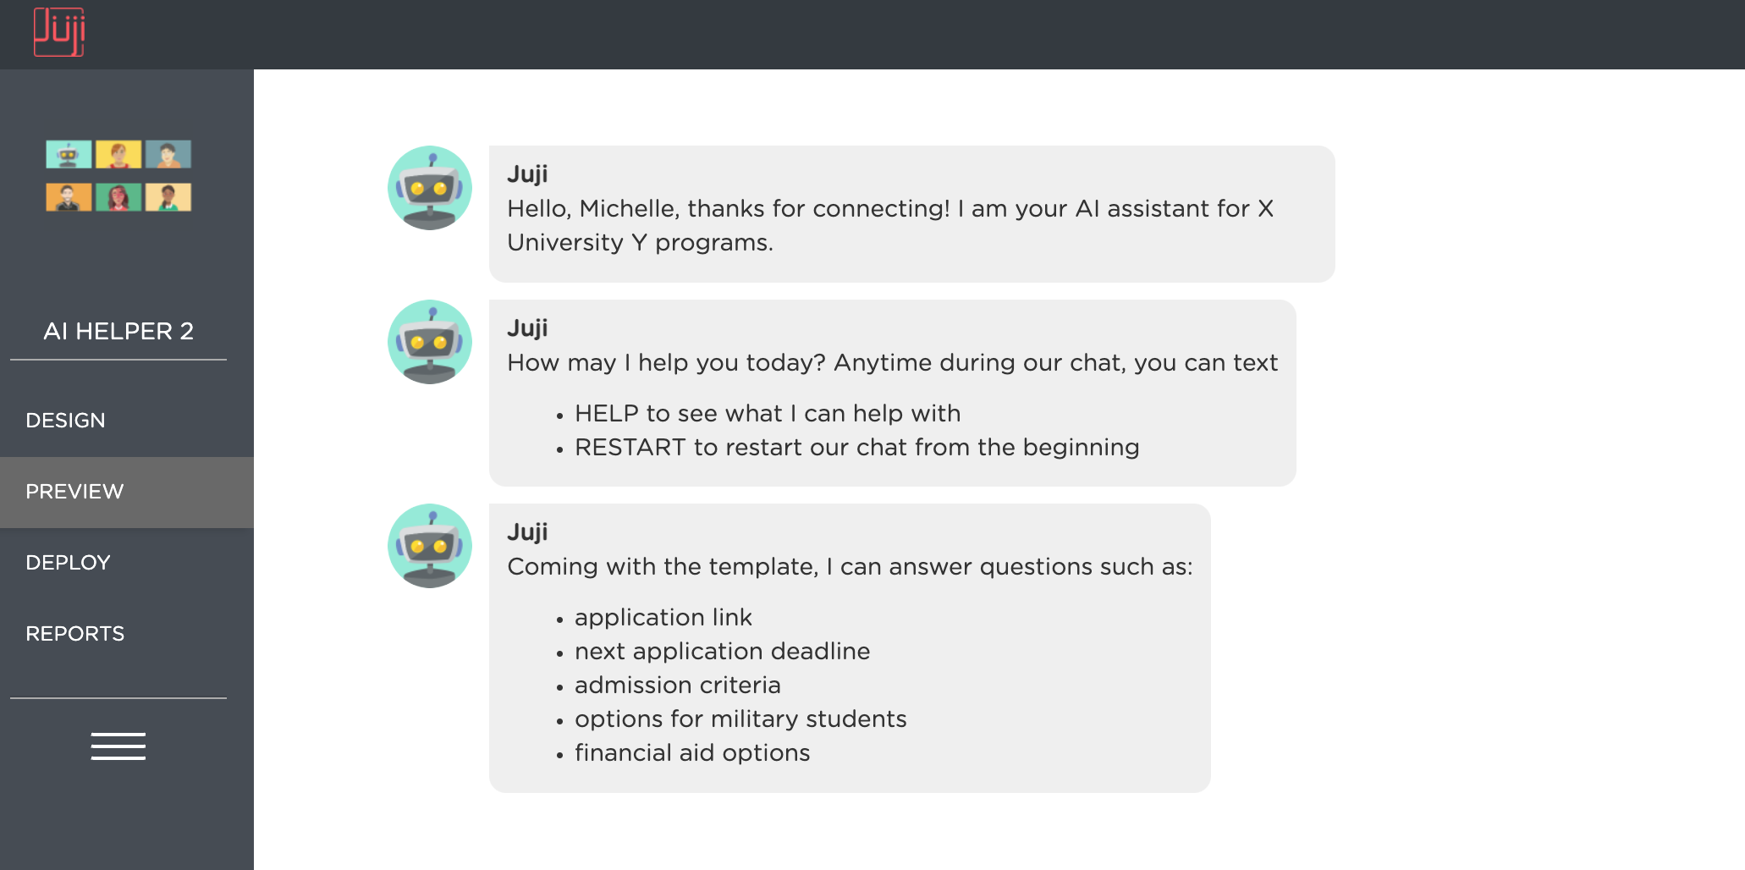Screen dimensions: 1745x870
Task: Click the robot avatar thumbnail in grid
Action: [69, 155]
